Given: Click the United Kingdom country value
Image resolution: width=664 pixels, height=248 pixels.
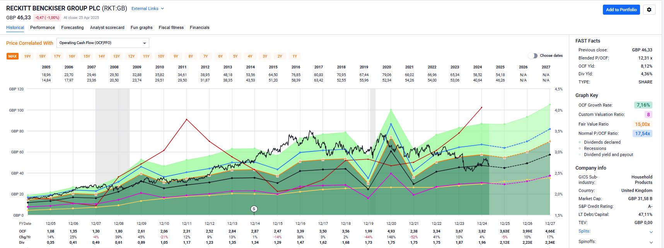Looking at the screenshot, I should pyautogui.click(x=637, y=191).
